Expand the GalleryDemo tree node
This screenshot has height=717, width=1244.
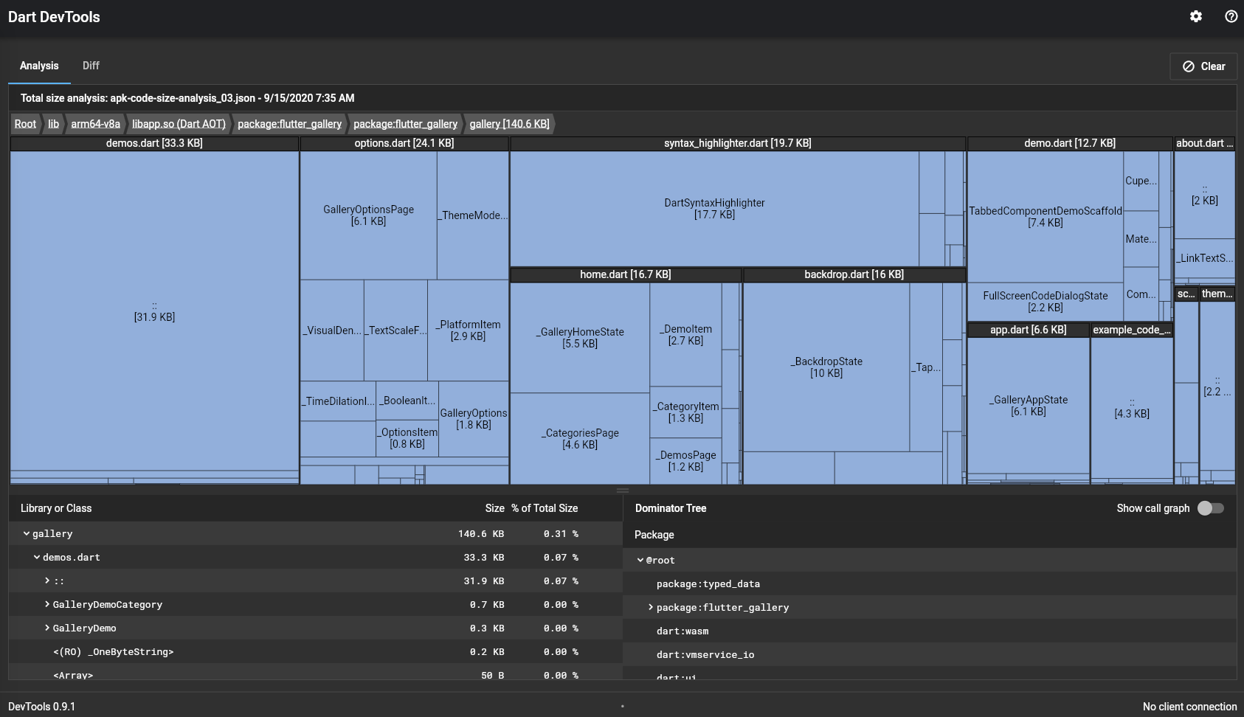tap(46, 628)
